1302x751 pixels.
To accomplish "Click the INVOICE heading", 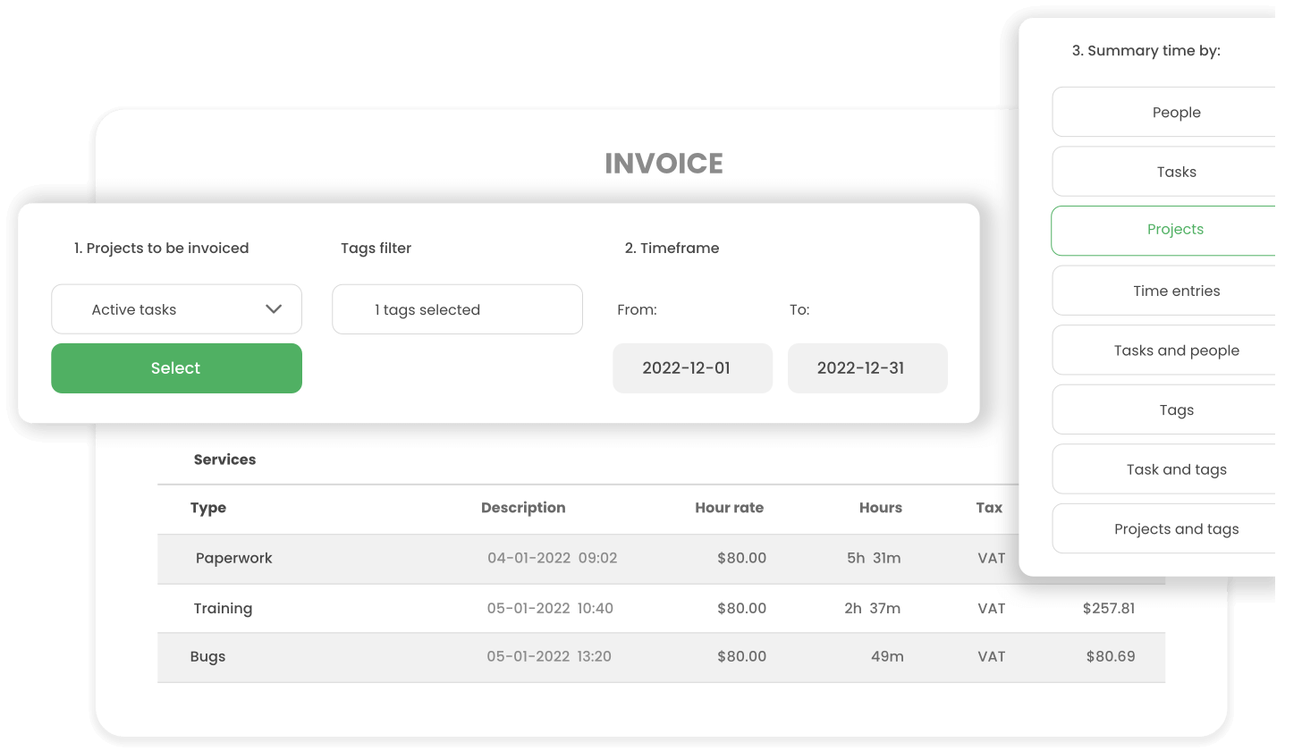I will tap(664, 164).
